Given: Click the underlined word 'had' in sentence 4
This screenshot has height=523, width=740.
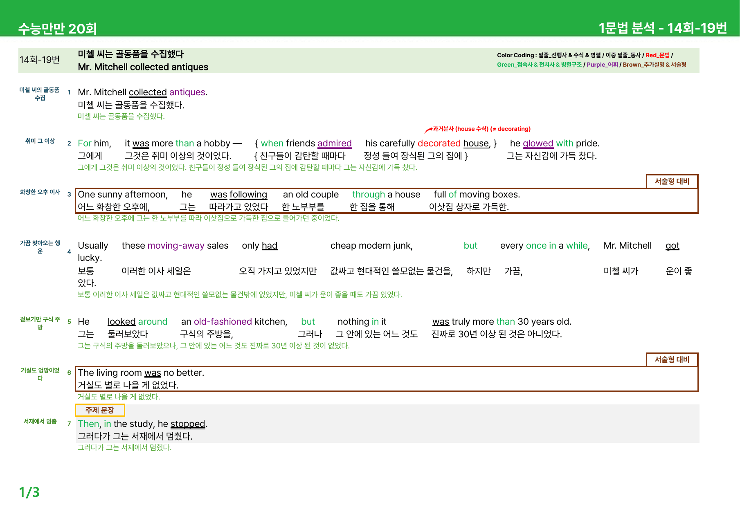Looking at the screenshot, I should tap(270, 246).
